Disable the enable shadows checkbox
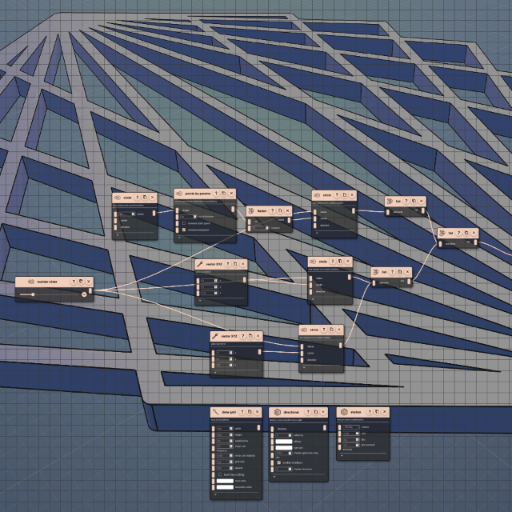This screenshot has width=512, height=512. (x=279, y=462)
